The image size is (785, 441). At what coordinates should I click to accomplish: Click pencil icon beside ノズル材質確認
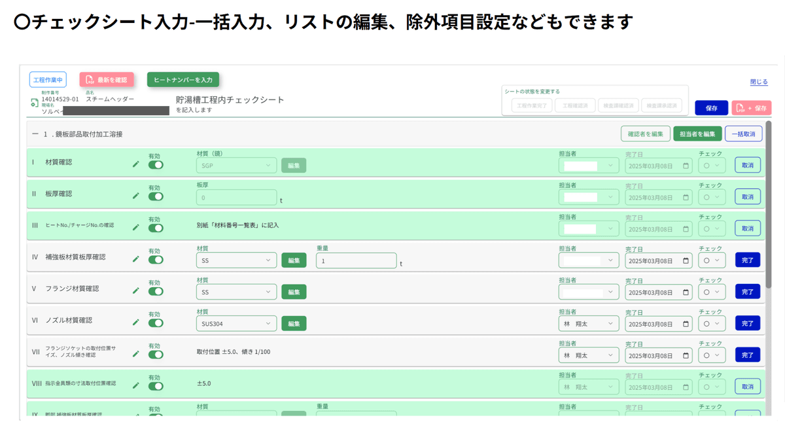tap(136, 322)
